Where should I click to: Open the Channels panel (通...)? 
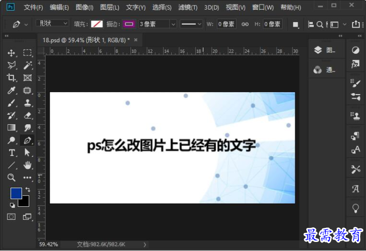point(324,70)
